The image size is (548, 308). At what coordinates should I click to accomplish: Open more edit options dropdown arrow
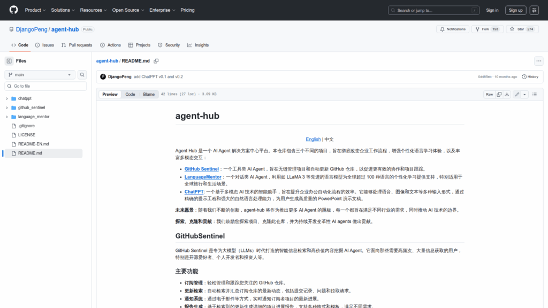click(524, 94)
